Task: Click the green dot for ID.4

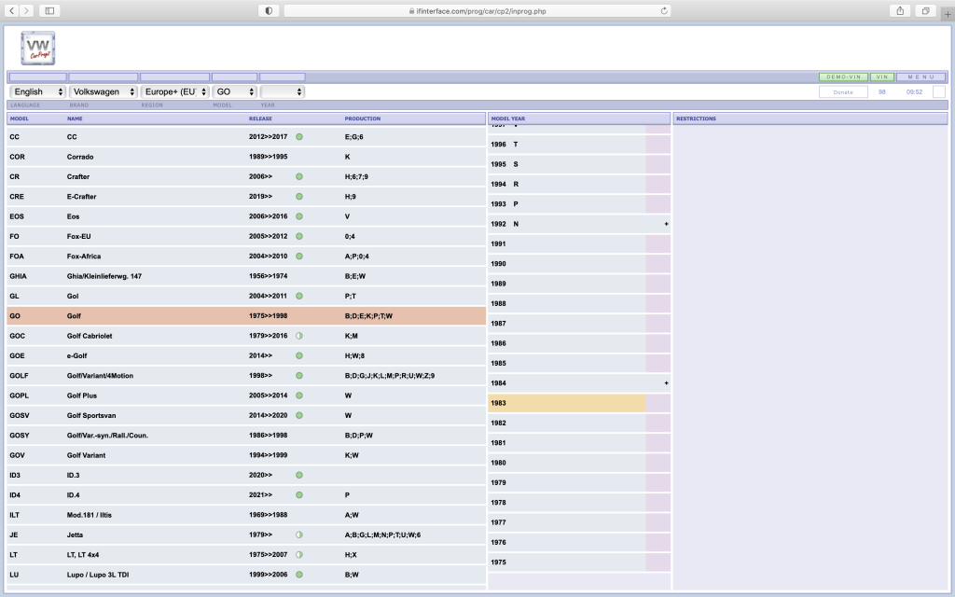Action: click(299, 495)
